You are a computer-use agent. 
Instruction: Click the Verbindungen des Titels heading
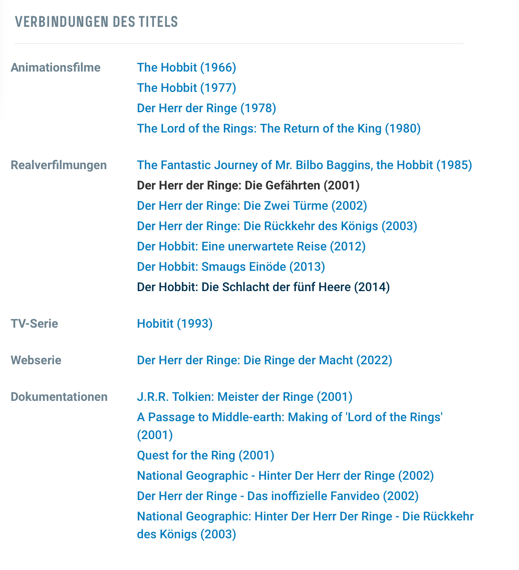point(97,22)
